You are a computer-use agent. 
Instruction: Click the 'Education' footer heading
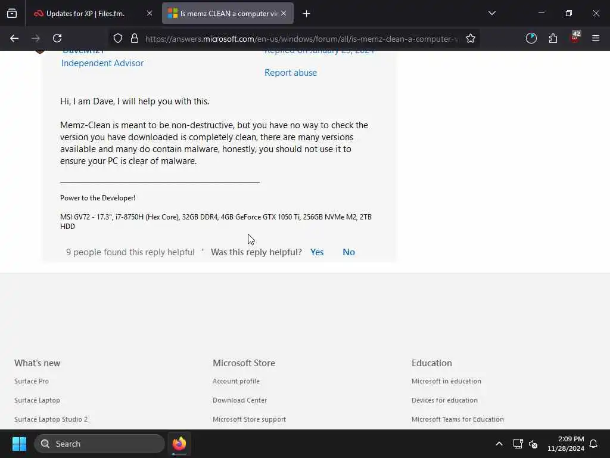[432, 363]
